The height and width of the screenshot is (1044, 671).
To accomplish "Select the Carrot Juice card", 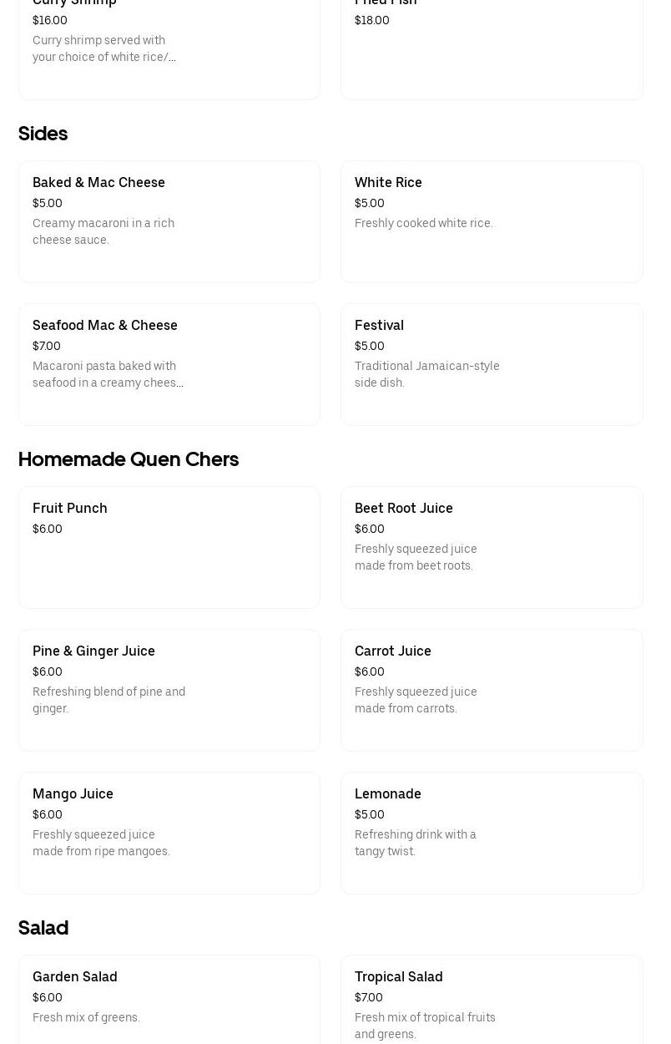I will point(492,690).
